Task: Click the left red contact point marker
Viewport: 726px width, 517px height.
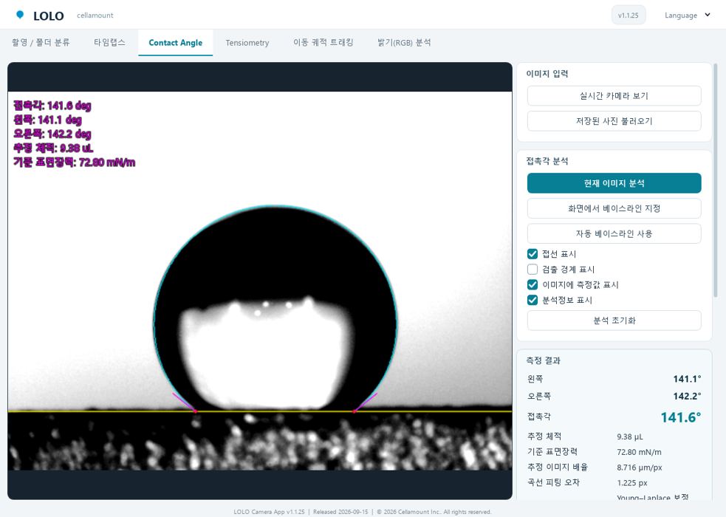Action: tap(196, 411)
